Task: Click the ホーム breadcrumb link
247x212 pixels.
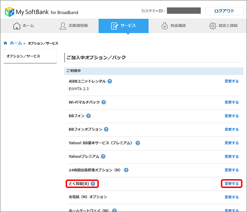Action: [16, 43]
